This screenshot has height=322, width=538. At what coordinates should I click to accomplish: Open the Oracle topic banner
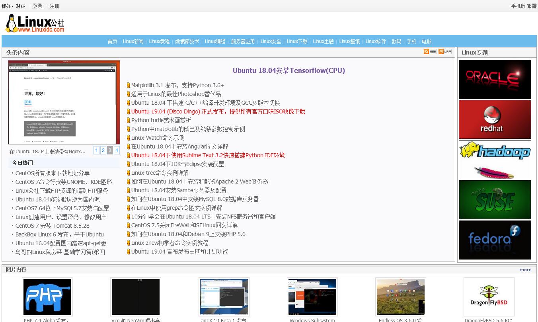(x=495, y=79)
